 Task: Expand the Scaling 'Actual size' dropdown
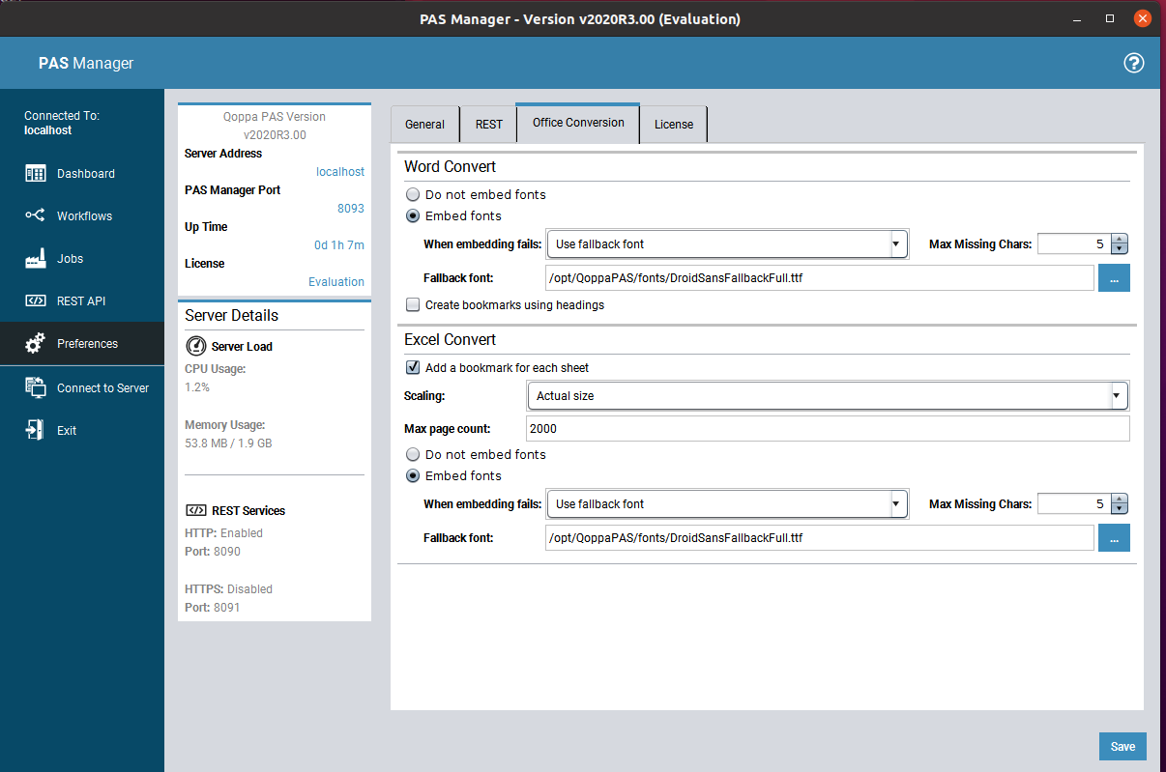point(828,395)
